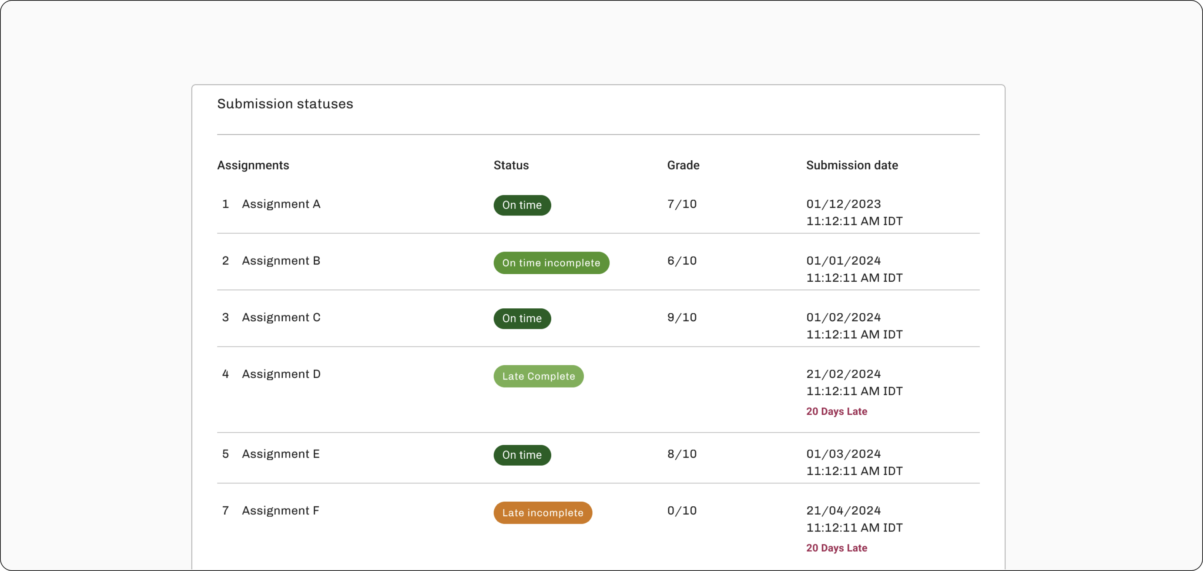Viewport: 1203px width, 571px height.
Task: Select the Late Complete status badge
Action: pos(538,376)
